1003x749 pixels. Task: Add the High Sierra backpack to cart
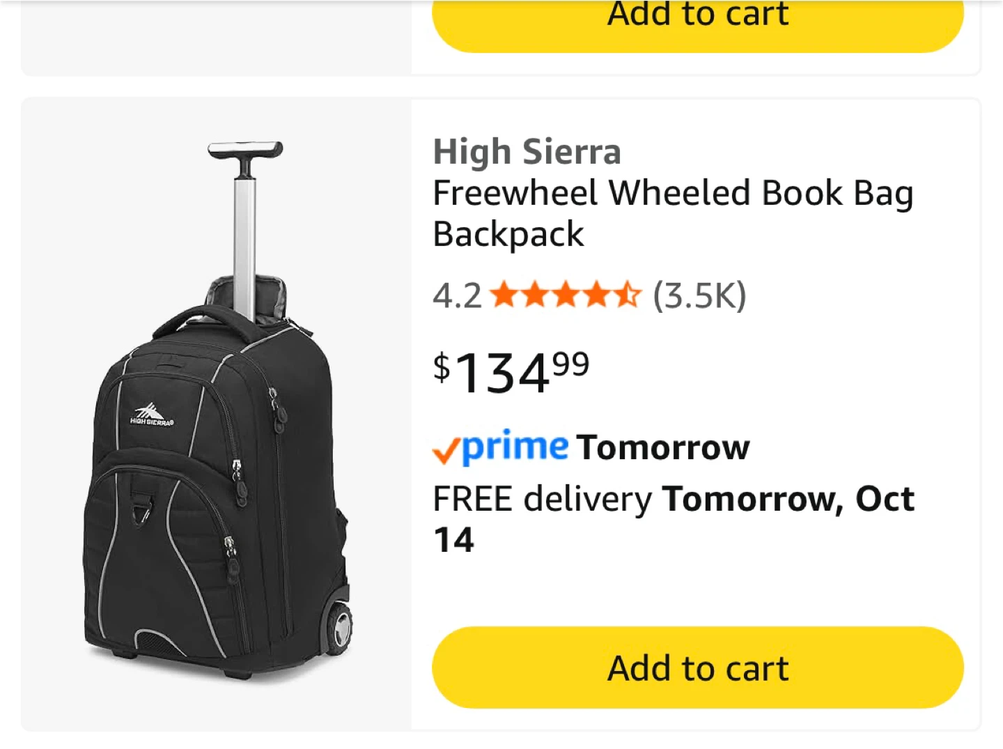point(697,667)
